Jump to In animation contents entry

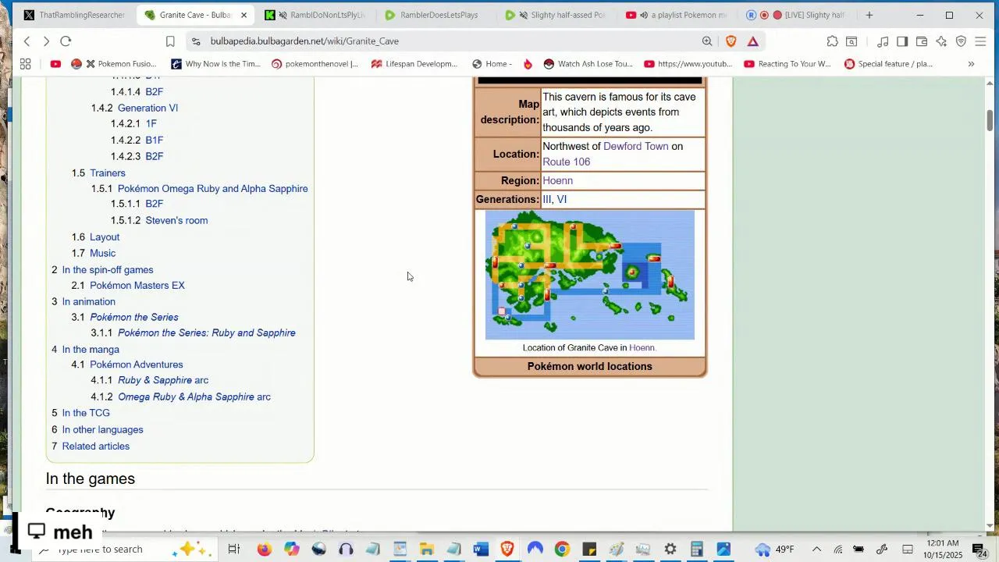(x=88, y=301)
